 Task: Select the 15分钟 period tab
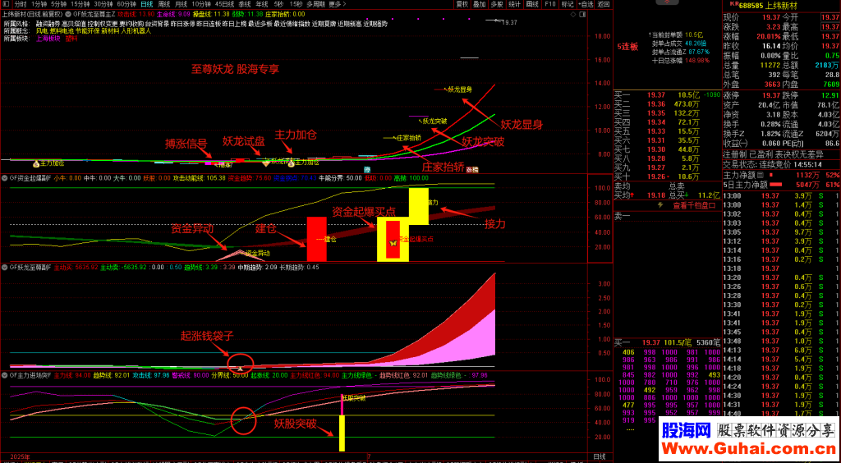coord(80,4)
